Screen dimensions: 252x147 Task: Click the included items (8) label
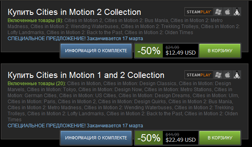[x=35, y=20]
